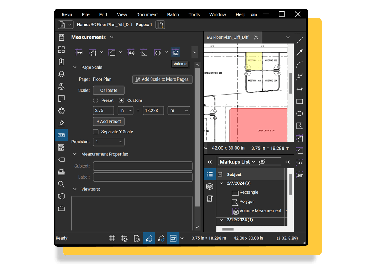The width and height of the screenshot is (369, 264).
Task: Toggle the document grid in the status bar
Action: click(x=112, y=238)
